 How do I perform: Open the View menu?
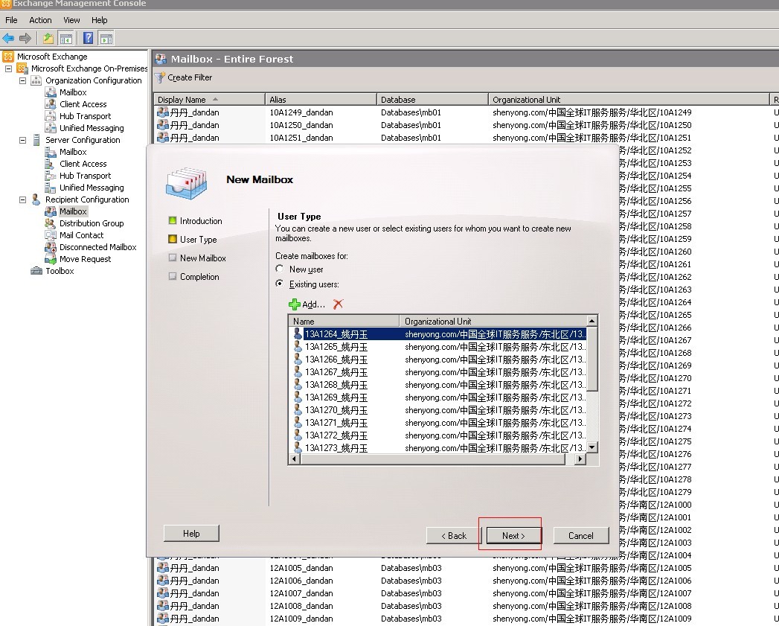pyautogui.click(x=71, y=20)
